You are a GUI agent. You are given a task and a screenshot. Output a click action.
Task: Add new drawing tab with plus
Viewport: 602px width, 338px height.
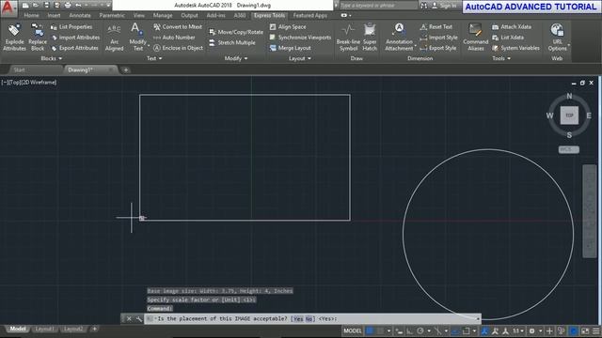pyautogui.click(x=126, y=70)
